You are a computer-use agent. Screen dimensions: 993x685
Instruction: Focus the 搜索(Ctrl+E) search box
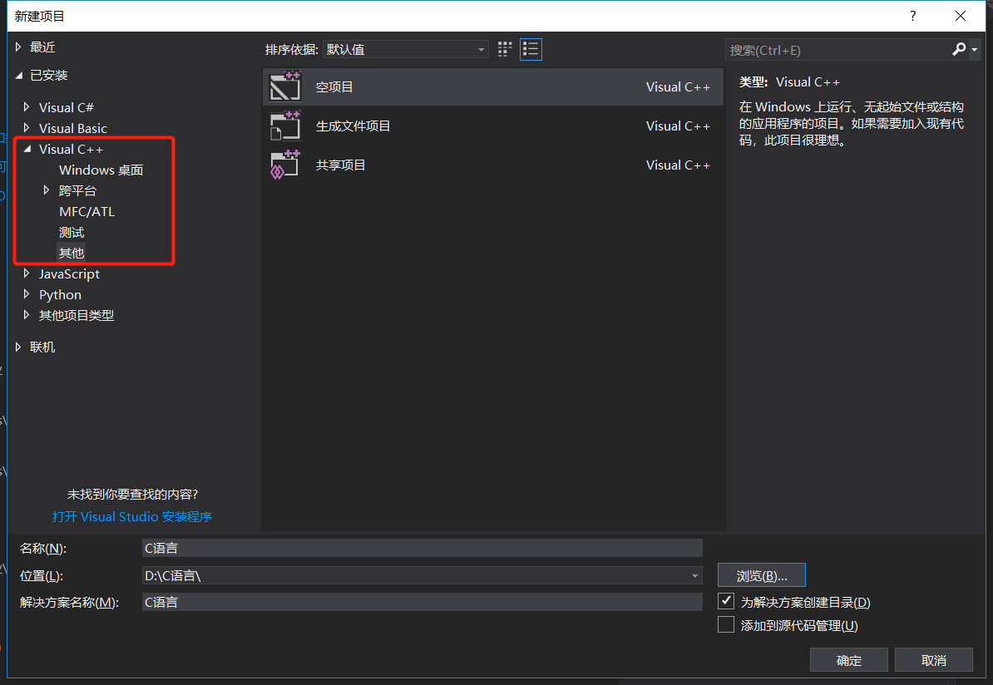pos(837,50)
